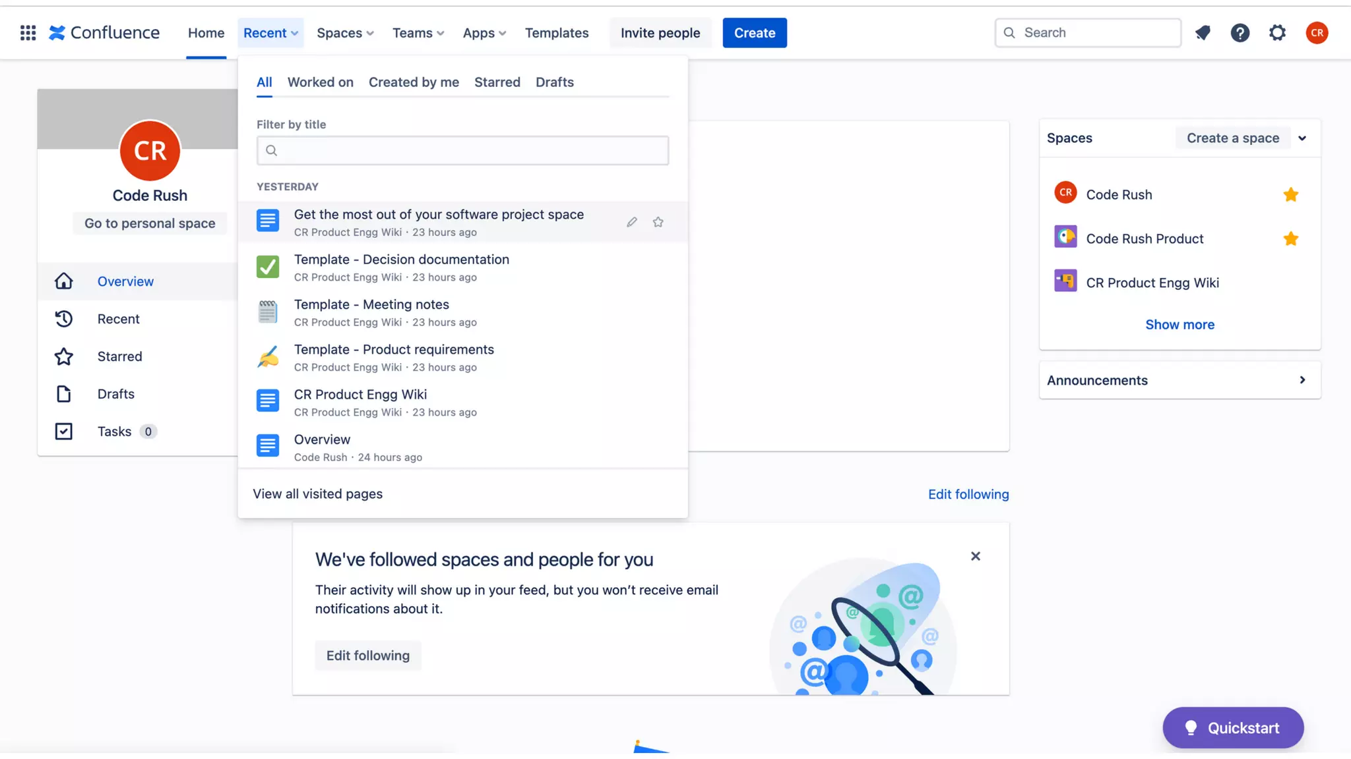Viewport: 1351px width, 759px height.
Task: Click View all visited pages
Action: (317, 493)
